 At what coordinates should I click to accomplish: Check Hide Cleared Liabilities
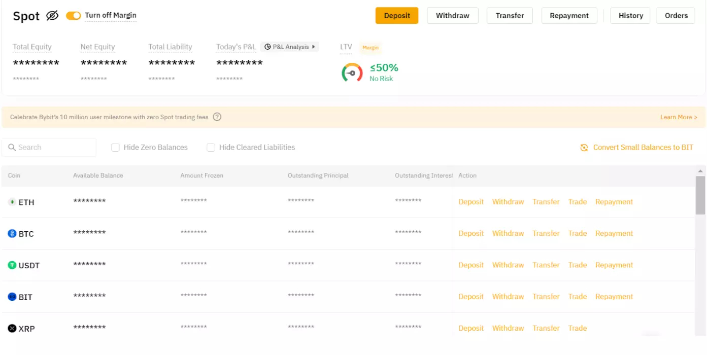click(211, 147)
